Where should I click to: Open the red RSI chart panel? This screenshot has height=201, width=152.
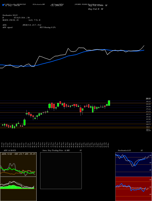(x=133, y=189)
